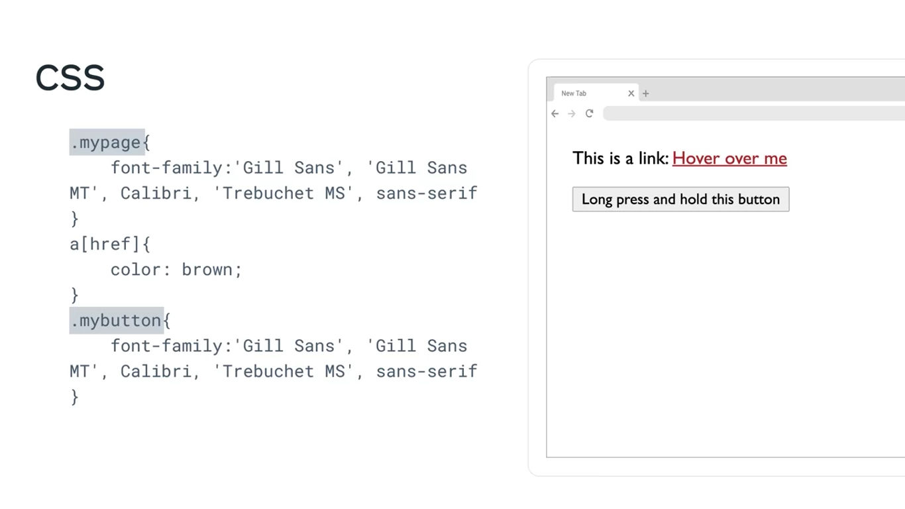Image resolution: width=905 pixels, height=509 pixels.
Task: Click the "color: brown;" declaration
Action: (176, 270)
